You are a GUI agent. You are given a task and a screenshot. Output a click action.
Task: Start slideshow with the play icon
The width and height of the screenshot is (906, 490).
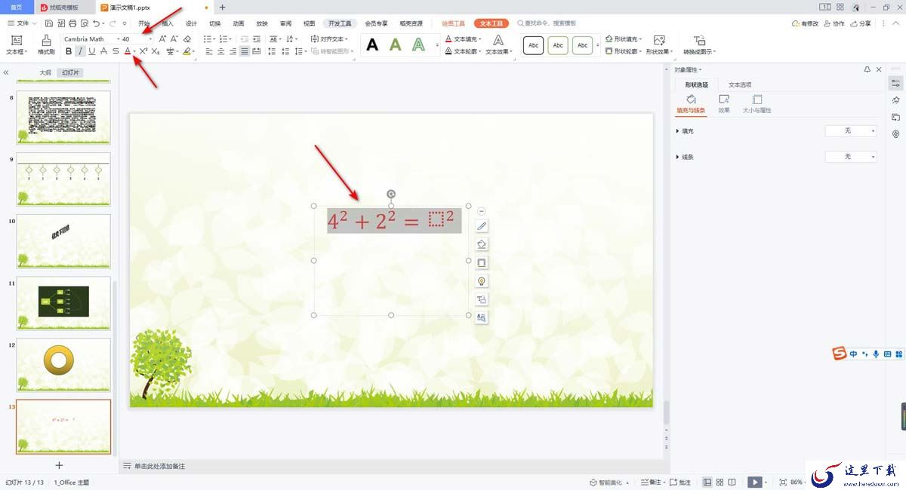coord(754,482)
